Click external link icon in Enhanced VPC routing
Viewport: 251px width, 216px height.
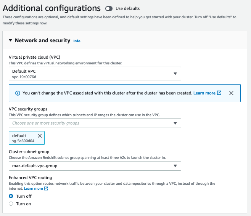pos(46,189)
